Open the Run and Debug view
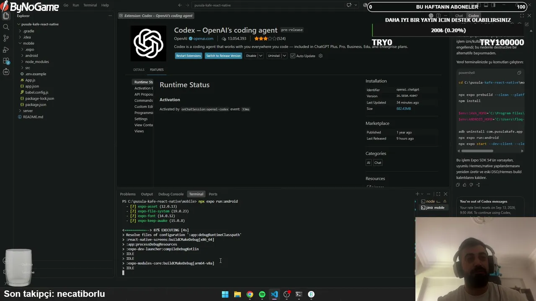536x301 pixels. point(6,50)
